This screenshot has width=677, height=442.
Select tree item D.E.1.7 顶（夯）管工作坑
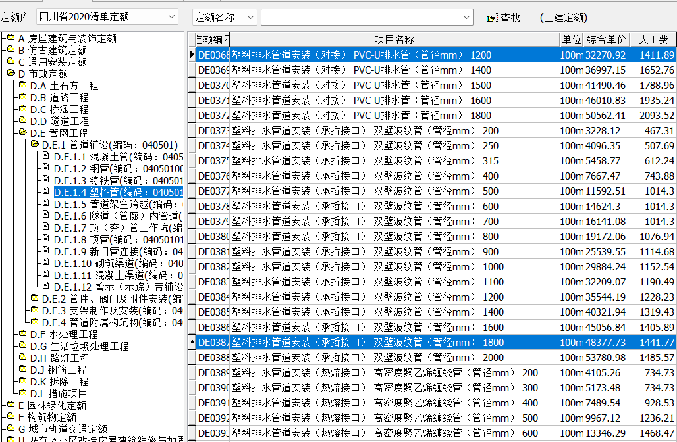118,228
